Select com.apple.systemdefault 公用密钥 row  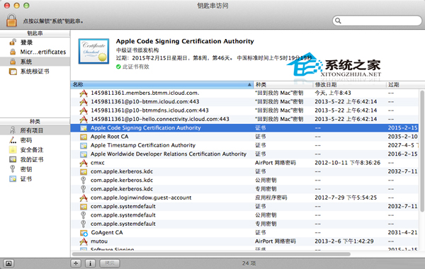[244, 215]
